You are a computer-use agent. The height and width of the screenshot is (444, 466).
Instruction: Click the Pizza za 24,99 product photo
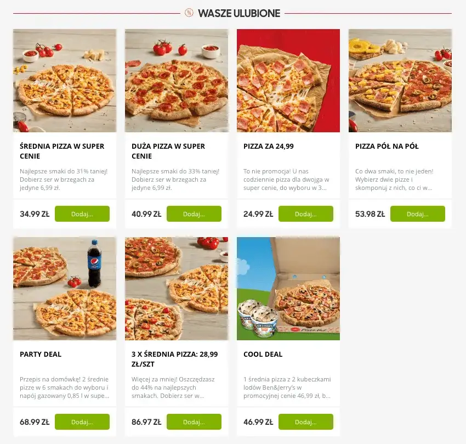click(288, 80)
